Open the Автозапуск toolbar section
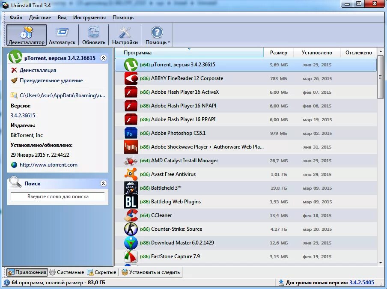 coord(62,35)
